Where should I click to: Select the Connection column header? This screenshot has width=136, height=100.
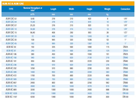[x=125, y=9]
